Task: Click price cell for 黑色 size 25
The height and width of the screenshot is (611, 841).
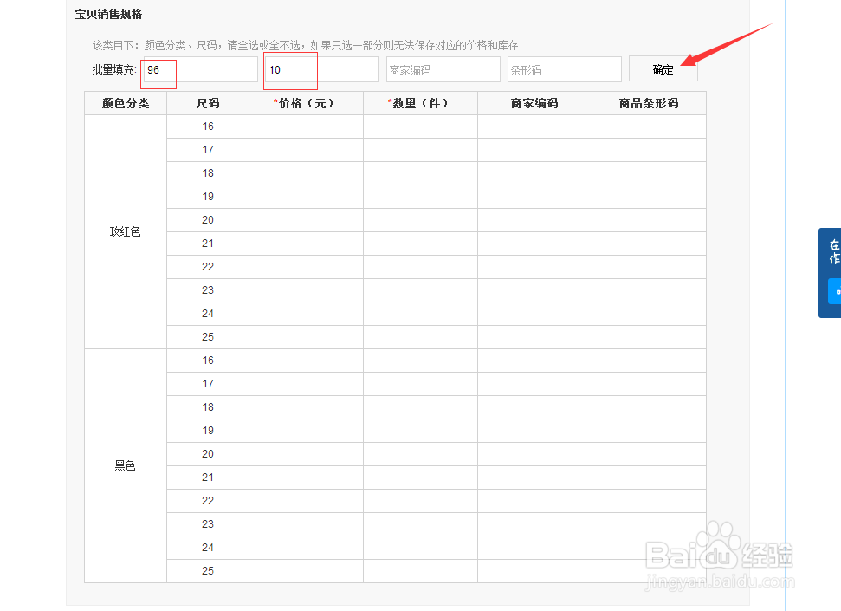Action: 306,571
